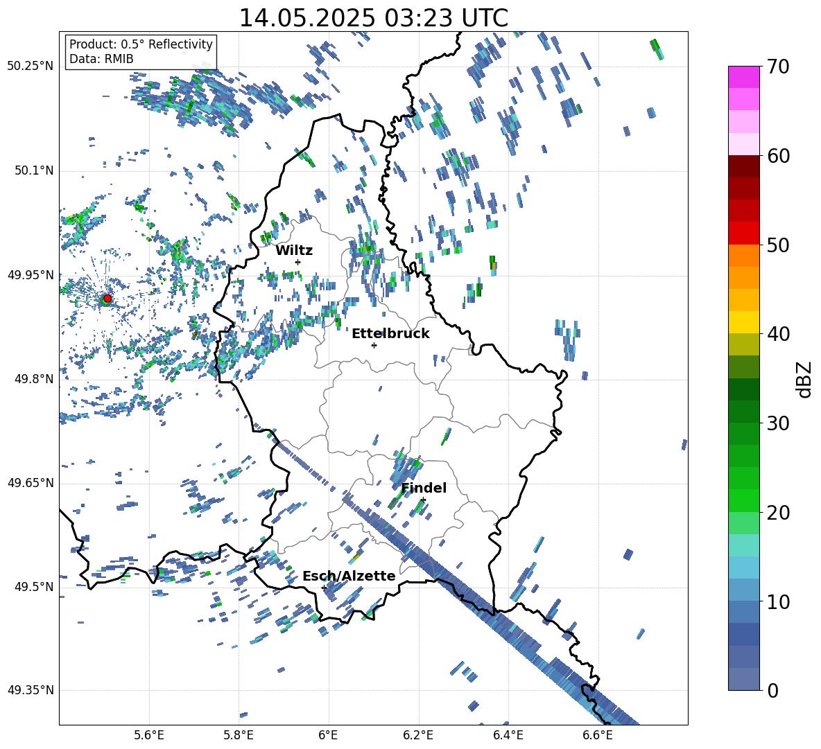Click the 5.8°E longitude label
821x749 pixels.
(x=239, y=735)
